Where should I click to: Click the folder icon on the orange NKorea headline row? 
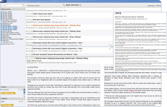click(27, 26)
